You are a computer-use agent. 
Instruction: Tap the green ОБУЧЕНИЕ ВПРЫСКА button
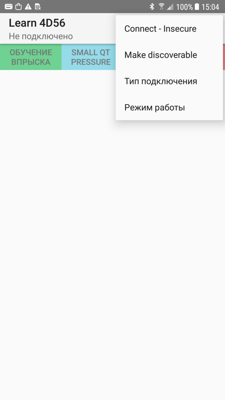pos(31,57)
